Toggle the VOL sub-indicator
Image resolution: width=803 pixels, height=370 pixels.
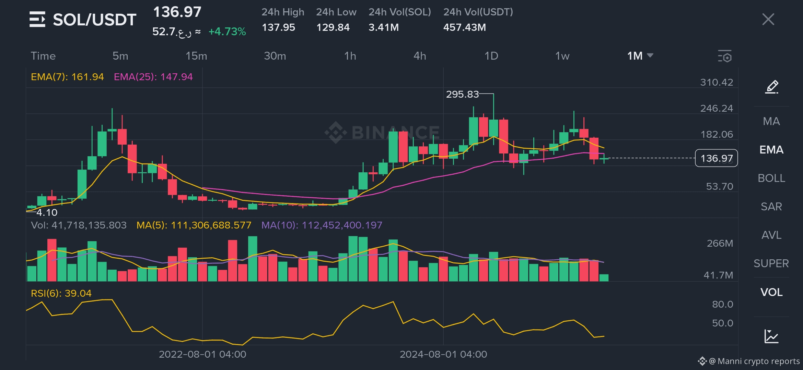pos(771,292)
